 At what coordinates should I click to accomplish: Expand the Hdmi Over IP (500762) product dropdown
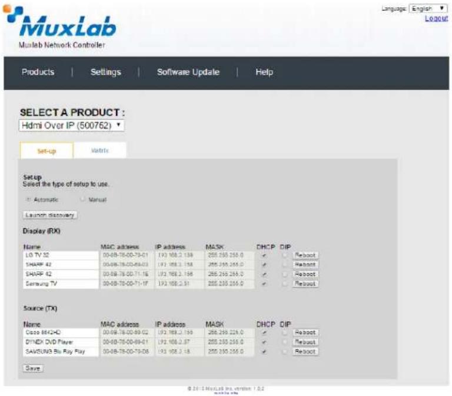71,125
